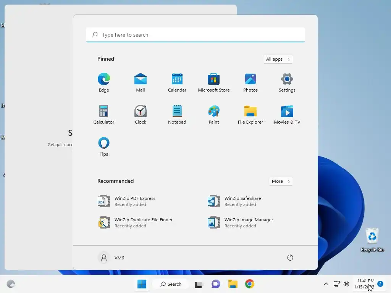Click the Windows Start button on taskbar
Viewport: 391px width, 293px height.
[x=142, y=284]
